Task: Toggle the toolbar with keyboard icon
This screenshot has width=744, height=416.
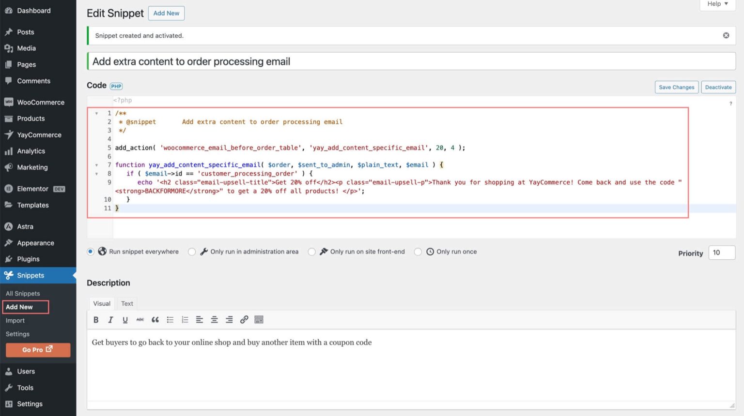Action: (259, 320)
